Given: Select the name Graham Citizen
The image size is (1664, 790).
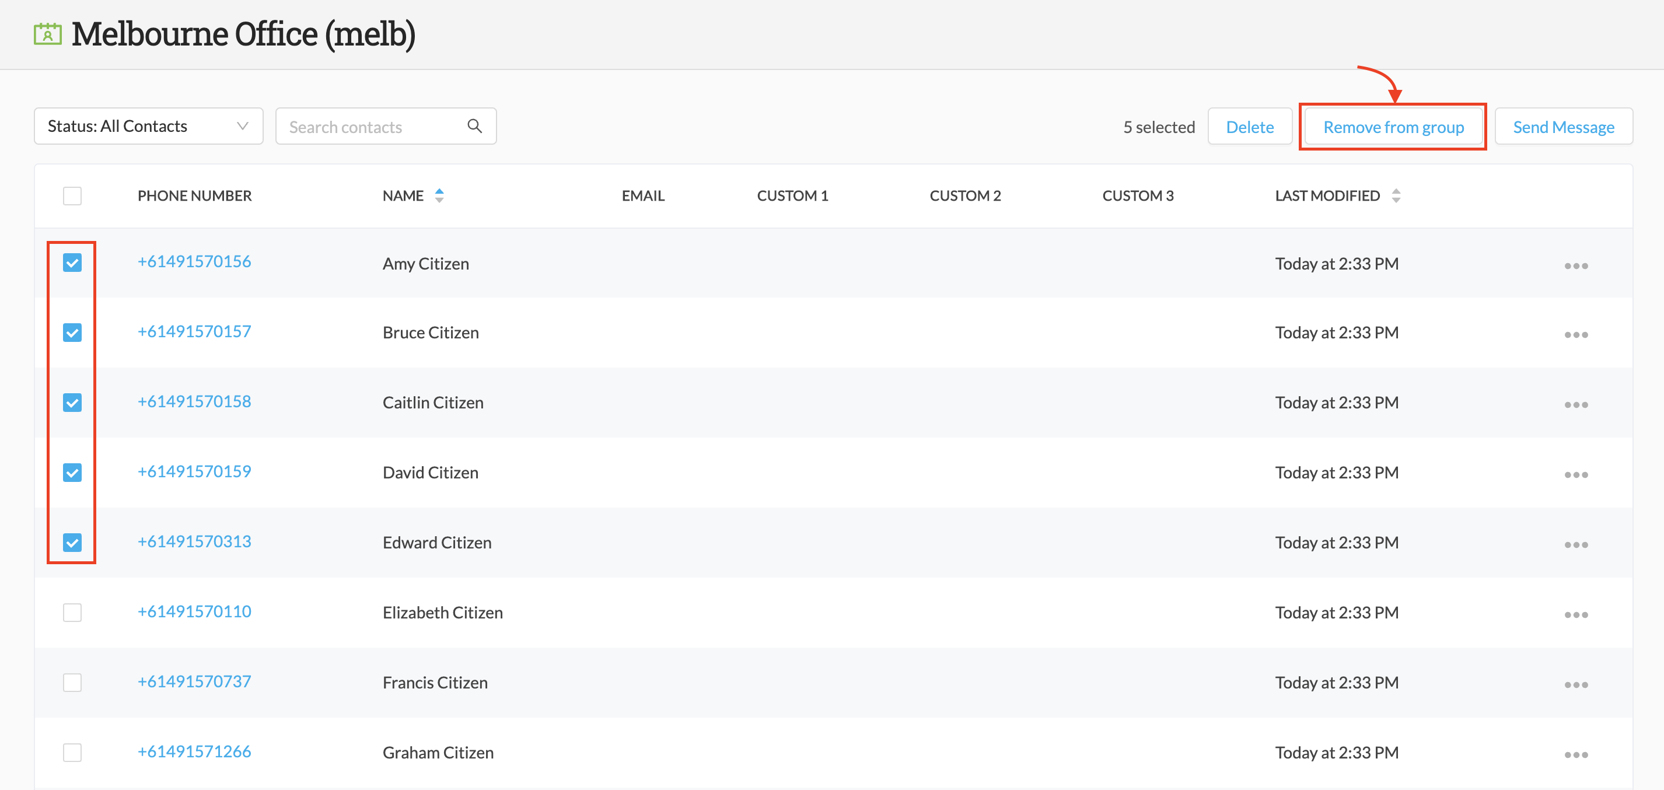Looking at the screenshot, I should point(438,753).
